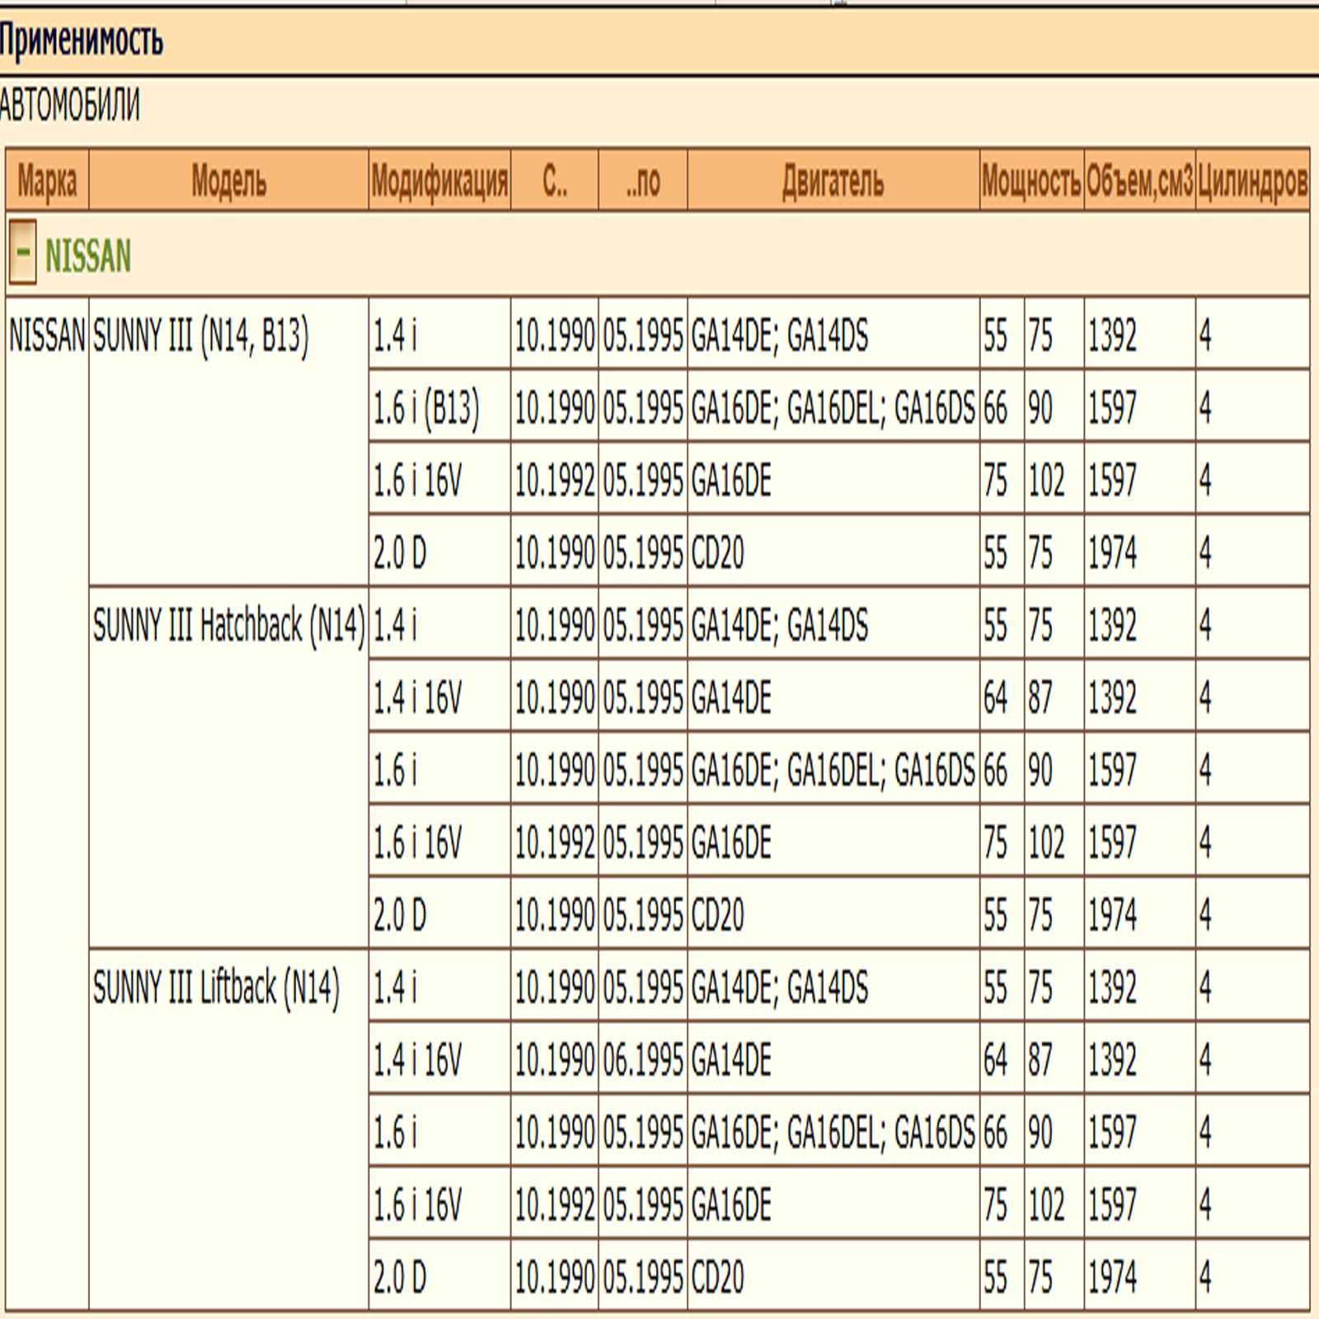The height and width of the screenshot is (1319, 1319).
Task: Click NISSAN cell in the Марка column
Action: pyautogui.click(x=47, y=336)
